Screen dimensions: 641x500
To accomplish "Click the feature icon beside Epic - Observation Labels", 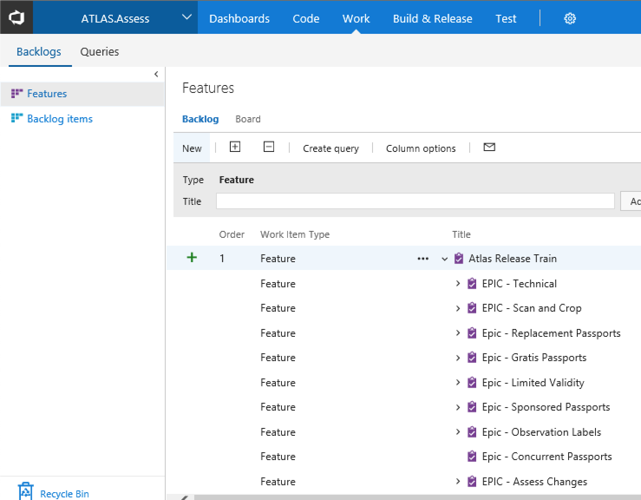I will 472,432.
